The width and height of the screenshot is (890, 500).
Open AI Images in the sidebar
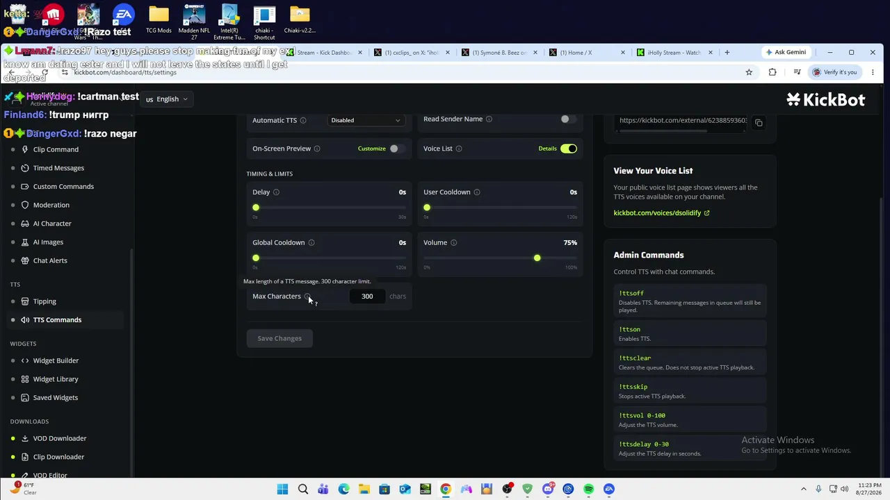(48, 242)
